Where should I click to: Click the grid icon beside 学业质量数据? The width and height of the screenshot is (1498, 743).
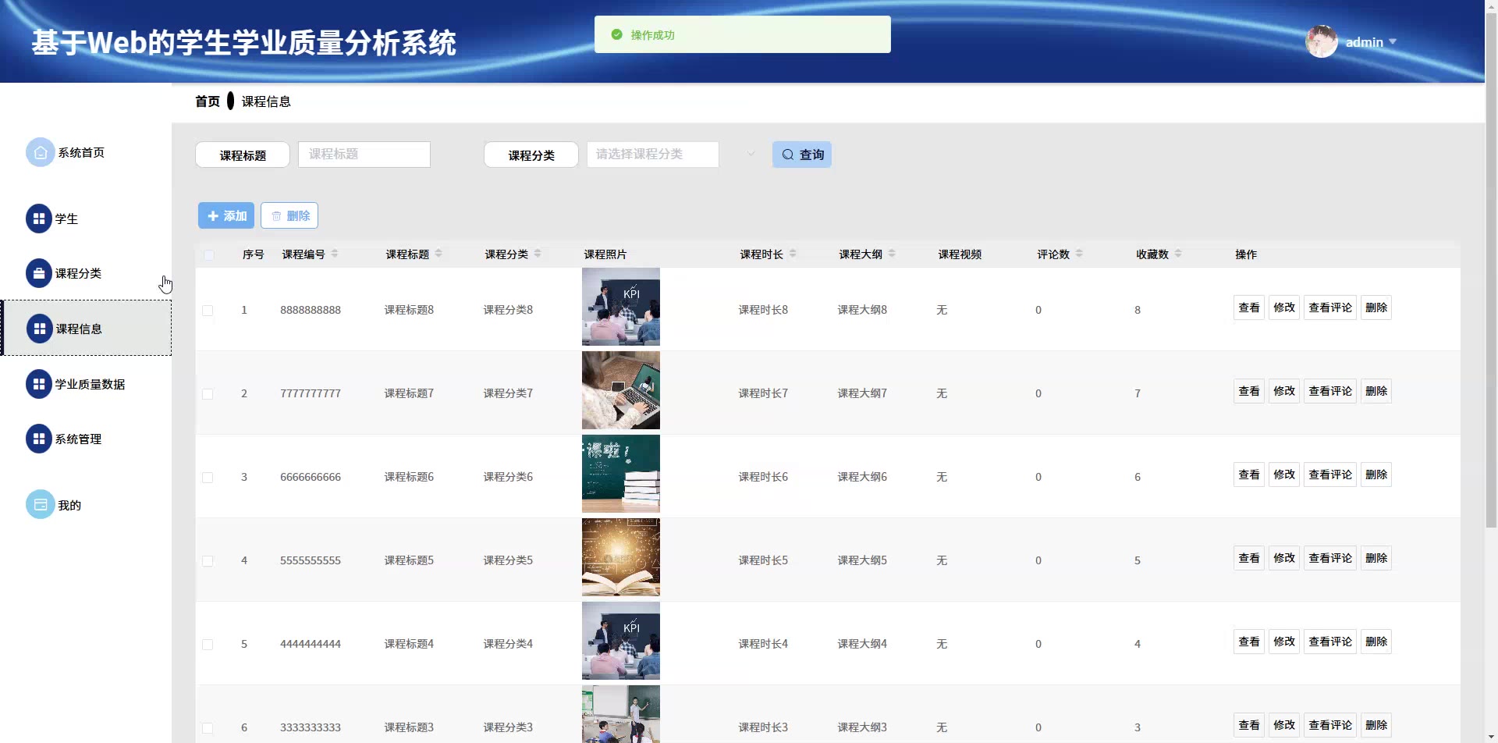pyautogui.click(x=39, y=384)
